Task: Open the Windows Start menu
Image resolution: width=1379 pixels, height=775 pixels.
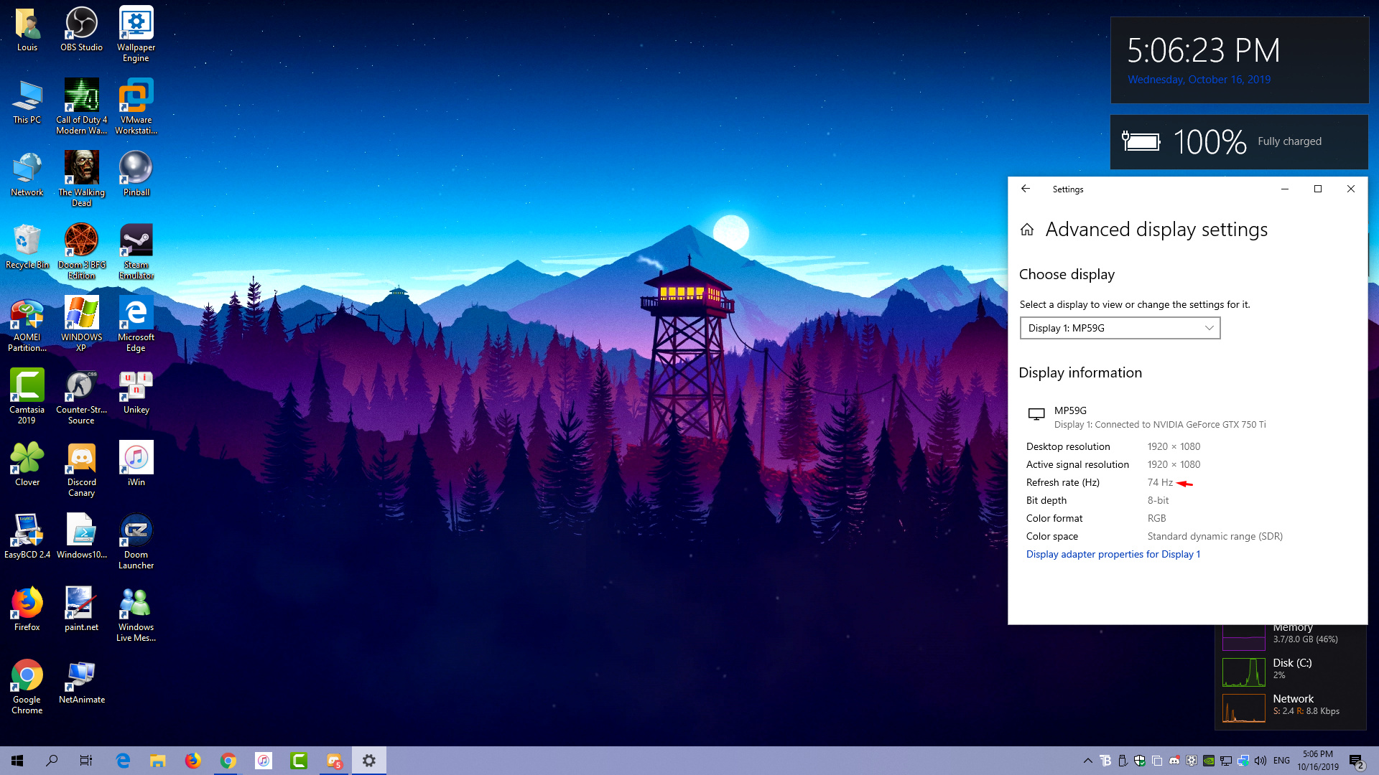Action: (17, 761)
